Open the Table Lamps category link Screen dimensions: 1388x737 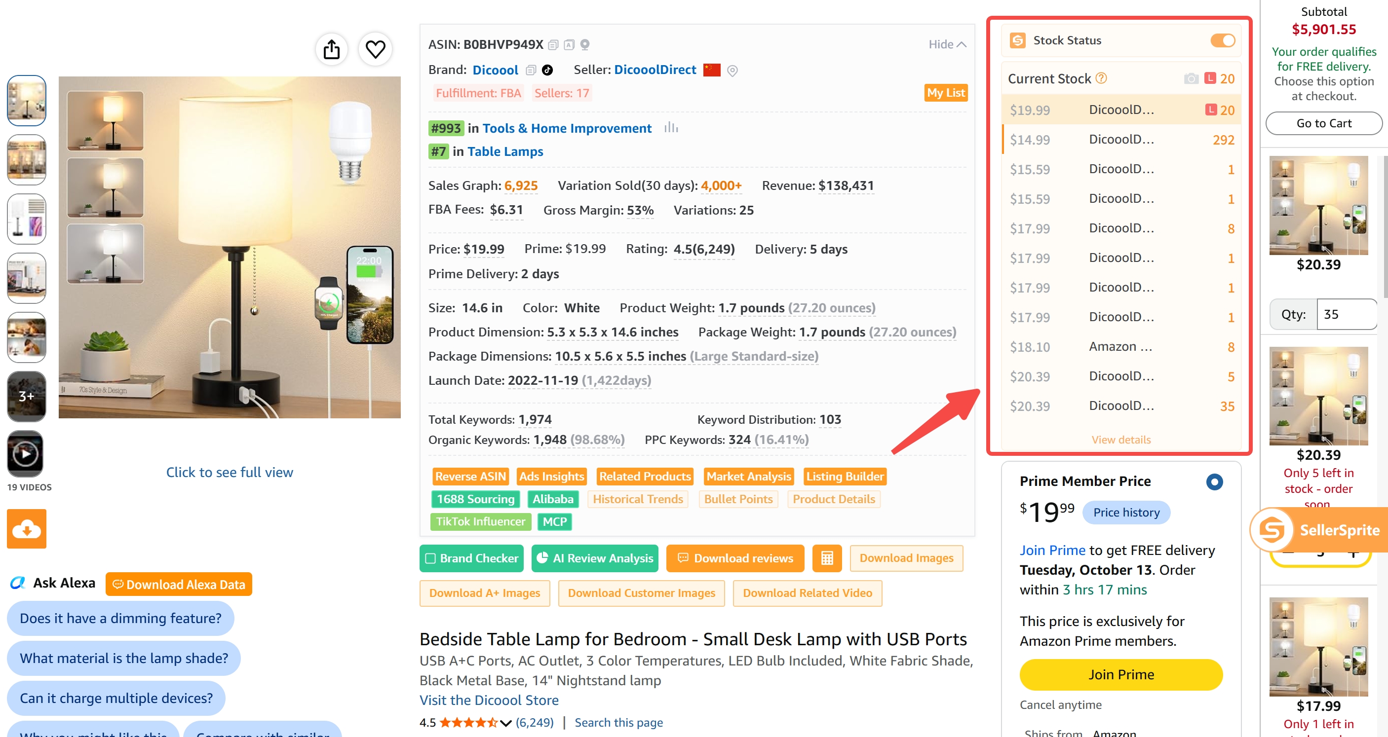pyautogui.click(x=505, y=151)
